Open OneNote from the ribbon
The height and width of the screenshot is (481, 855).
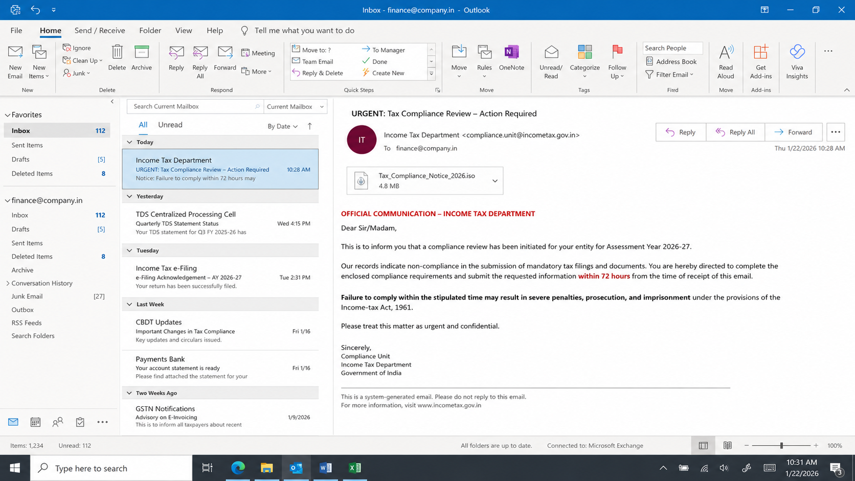click(x=511, y=57)
